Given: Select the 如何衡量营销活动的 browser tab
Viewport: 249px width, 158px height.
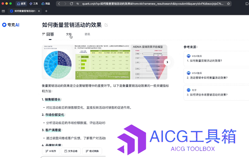Looking at the screenshot, I should [25, 11].
